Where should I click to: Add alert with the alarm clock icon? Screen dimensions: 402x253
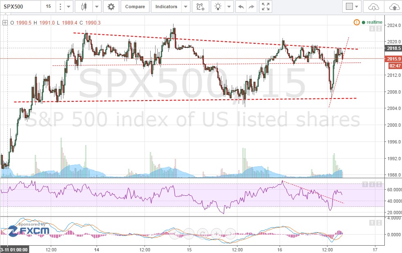click(201, 7)
